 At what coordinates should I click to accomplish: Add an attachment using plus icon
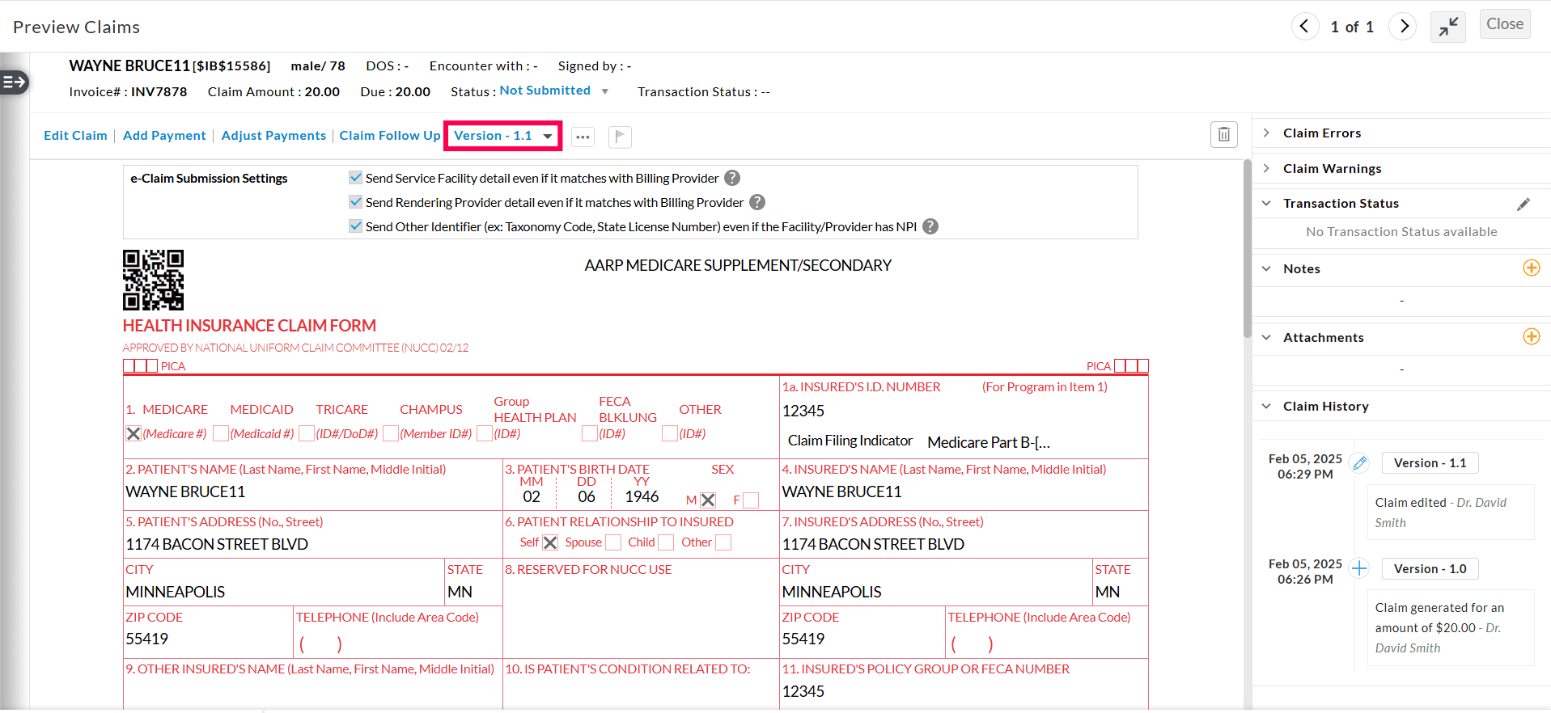pyautogui.click(x=1531, y=337)
